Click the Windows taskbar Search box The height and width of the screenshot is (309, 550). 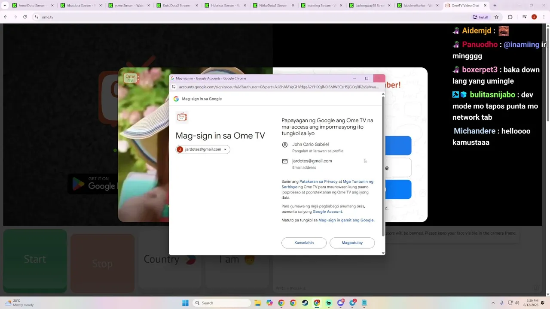pos(221,303)
